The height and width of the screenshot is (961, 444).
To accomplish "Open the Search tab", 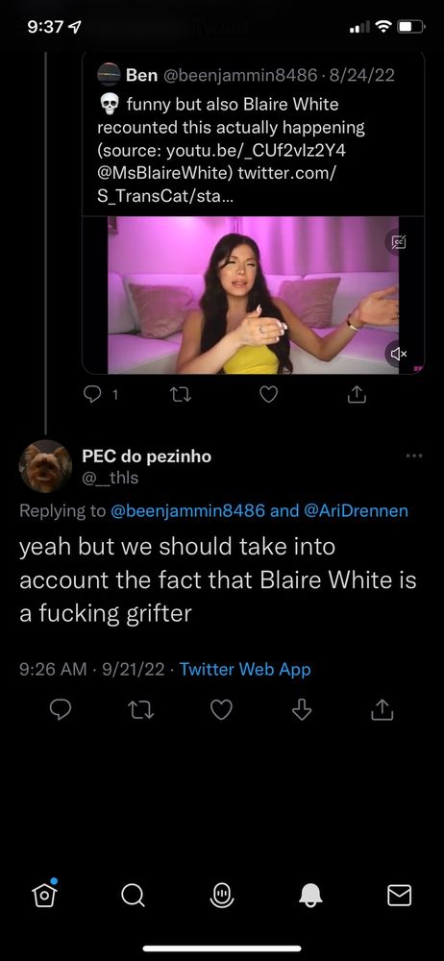I will pyautogui.click(x=133, y=896).
